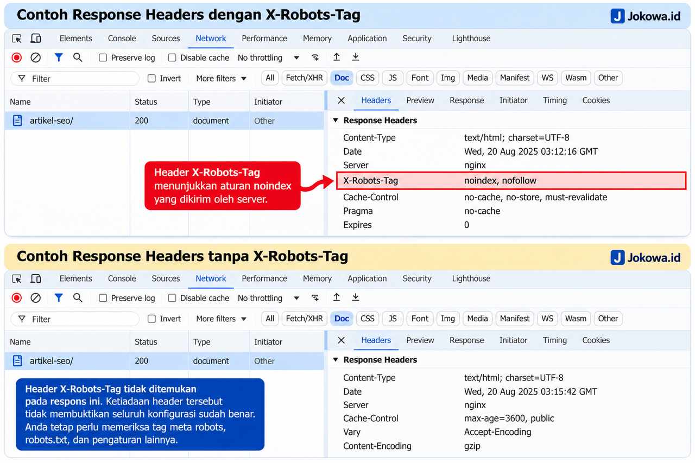Expand More filters dropdown in the tanpa X-Robots-Tag panel
Screen dimensions: 695x463
tap(222, 319)
